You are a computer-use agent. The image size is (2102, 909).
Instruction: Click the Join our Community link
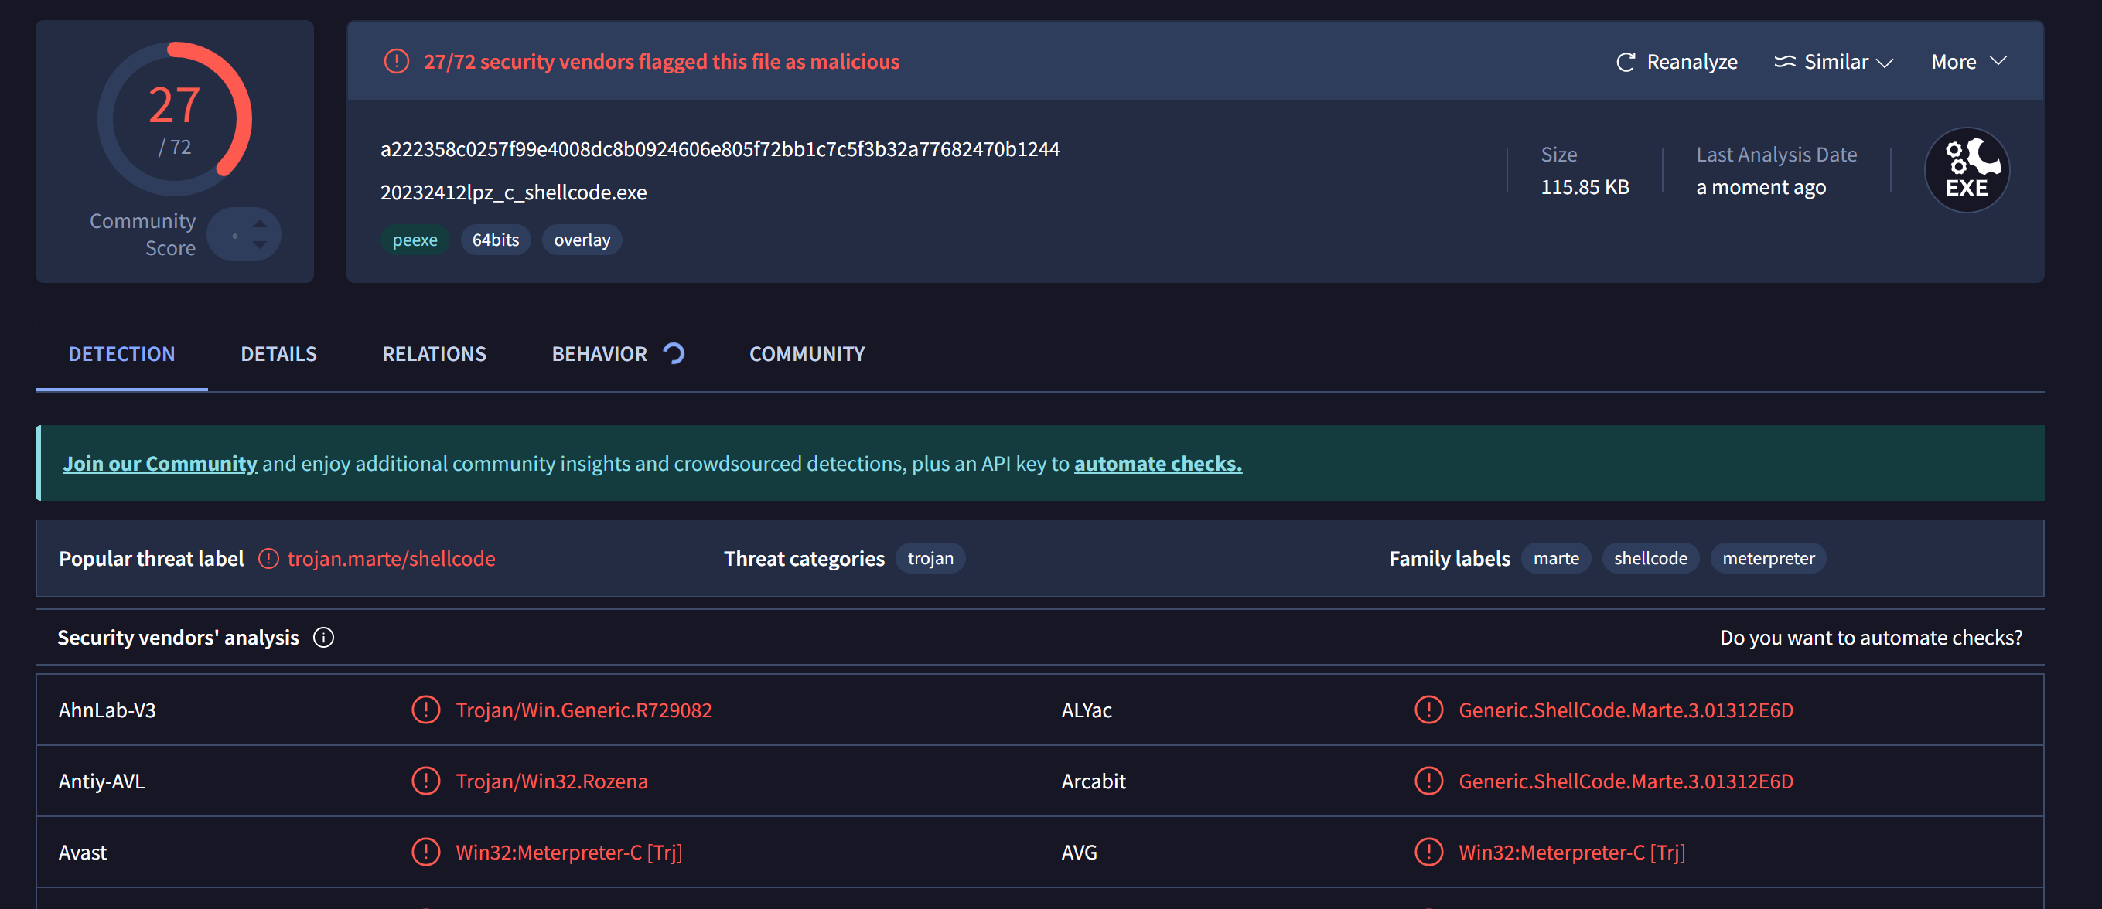coord(160,463)
